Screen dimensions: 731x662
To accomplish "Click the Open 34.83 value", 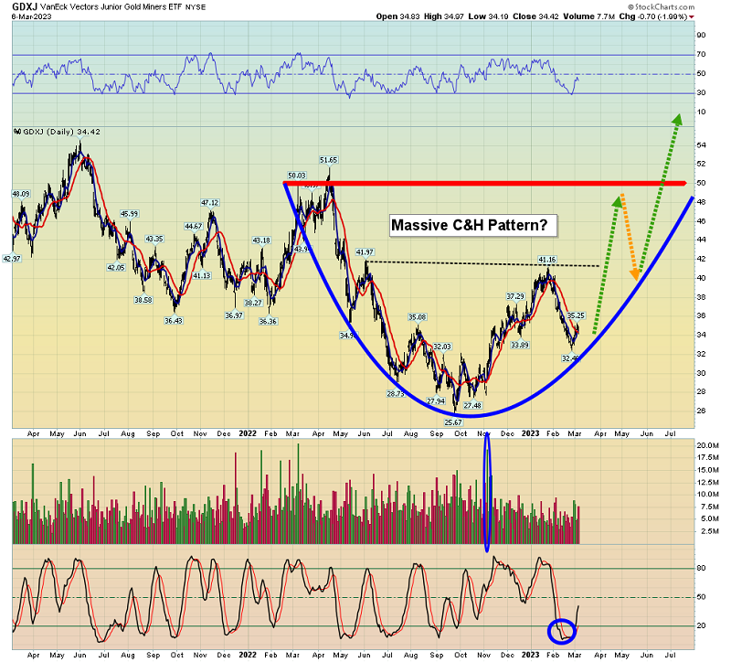I will coord(398,16).
